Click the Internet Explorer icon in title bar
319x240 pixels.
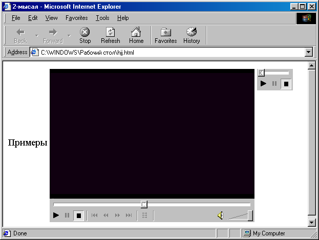[x=7, y=7]
